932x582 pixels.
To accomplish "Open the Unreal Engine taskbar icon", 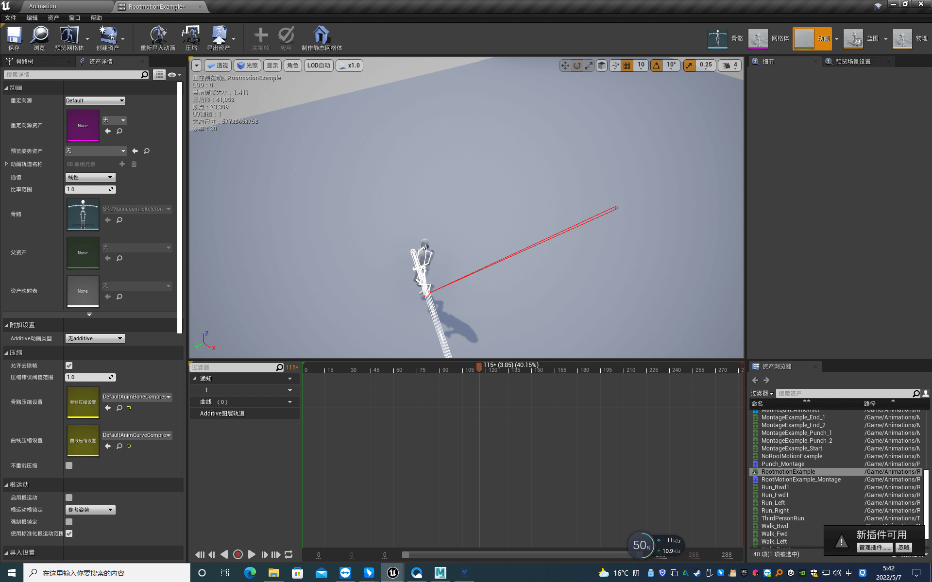I will coord(392,573).
